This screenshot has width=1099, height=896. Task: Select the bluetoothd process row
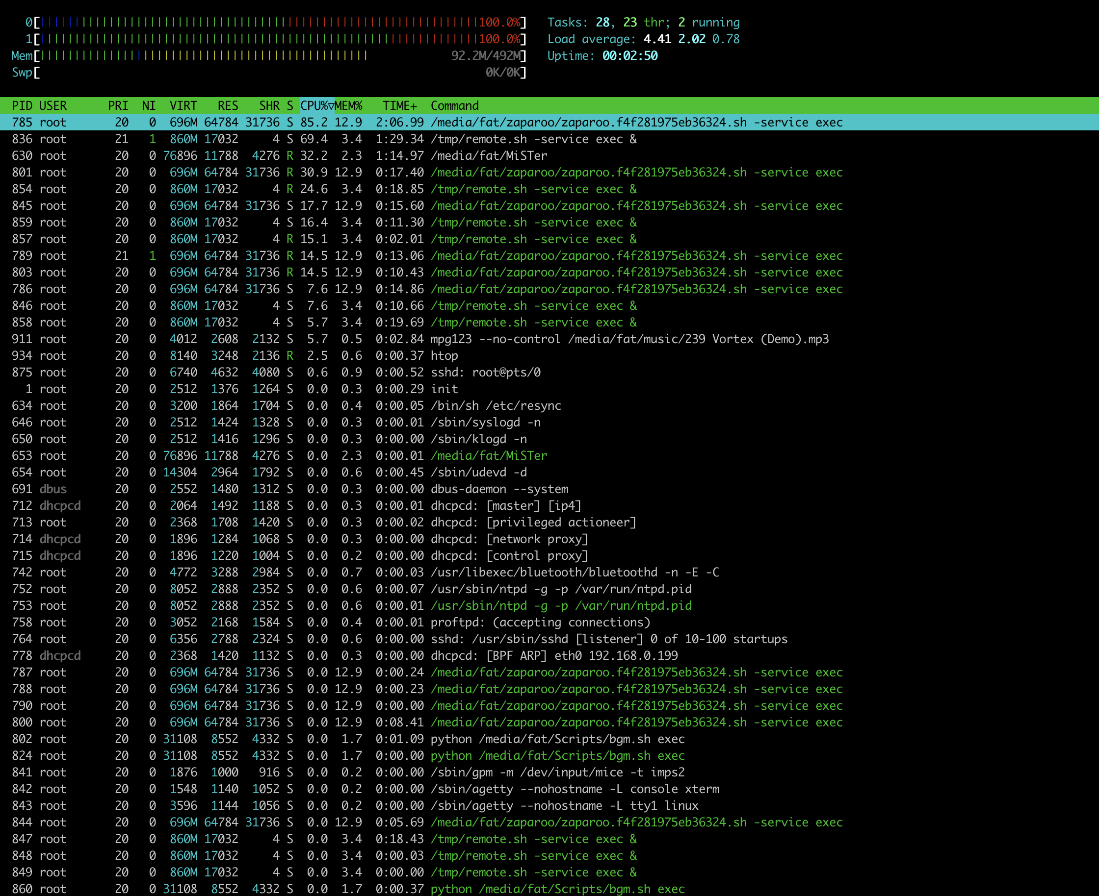[x=549, y=572]
